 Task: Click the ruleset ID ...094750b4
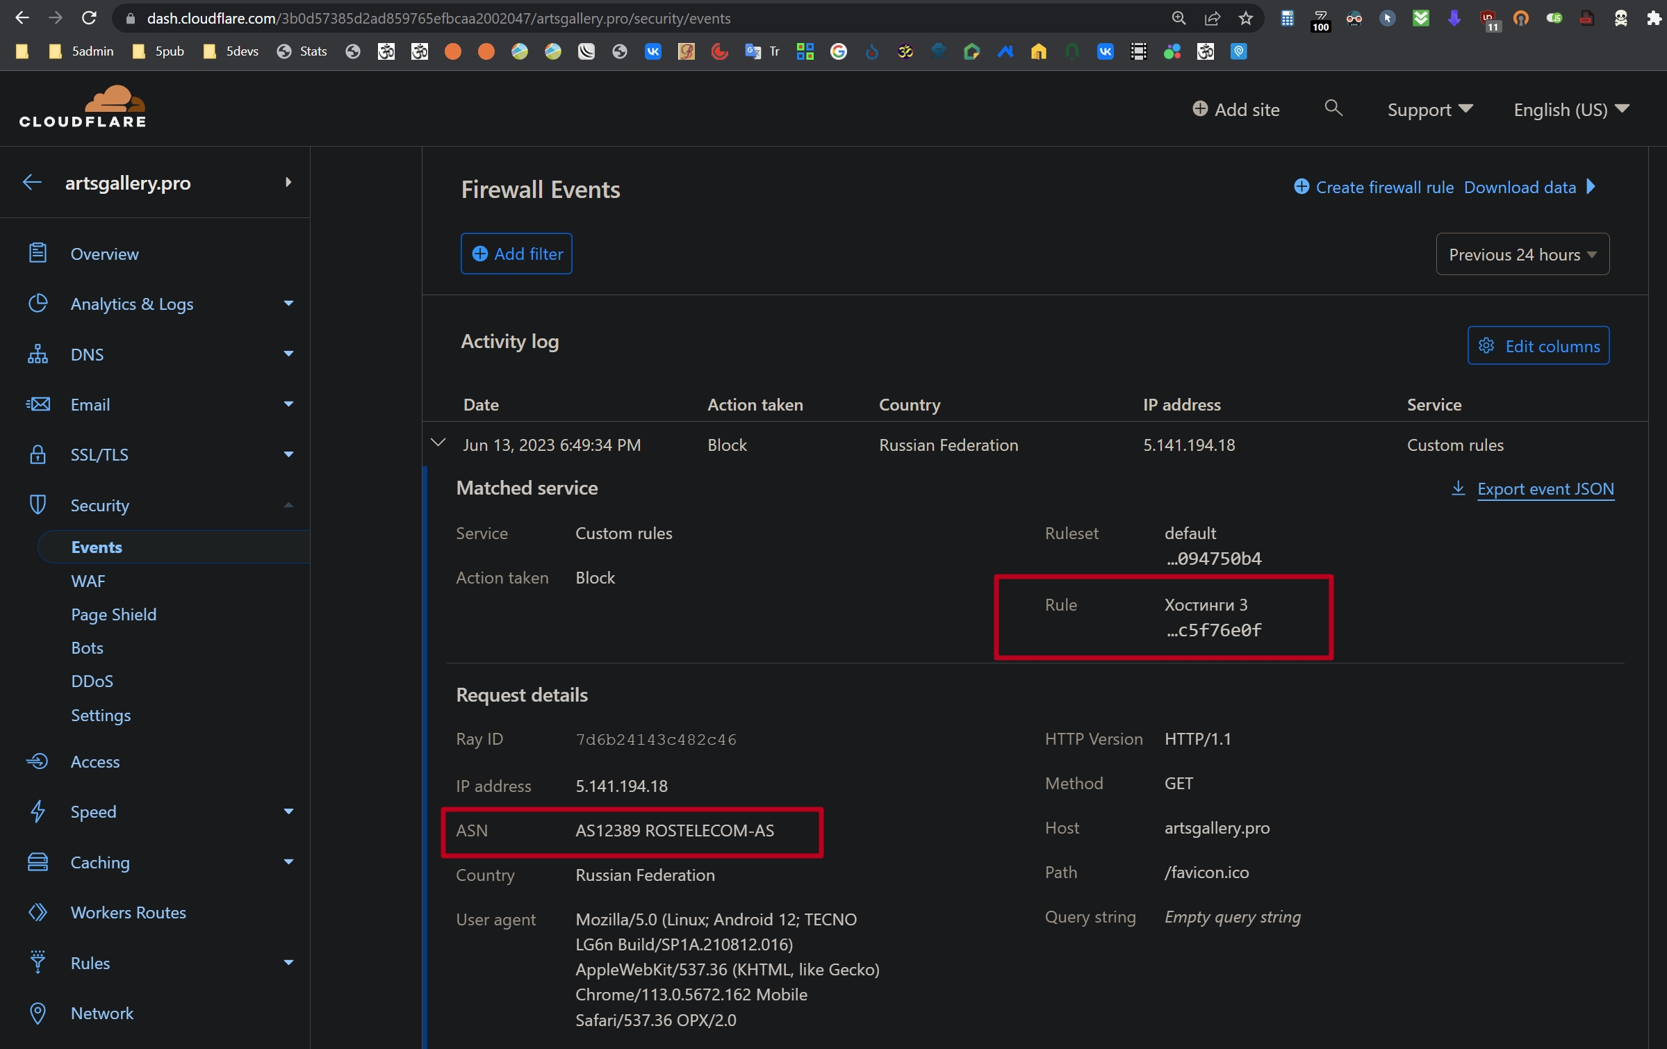[x=1213, y=559]
